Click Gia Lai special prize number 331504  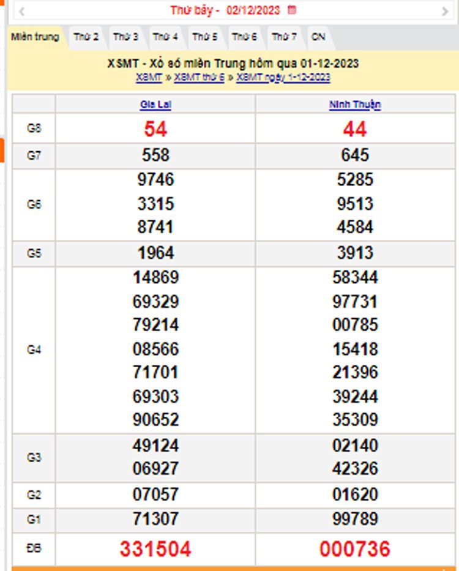[x=155, y=549]
